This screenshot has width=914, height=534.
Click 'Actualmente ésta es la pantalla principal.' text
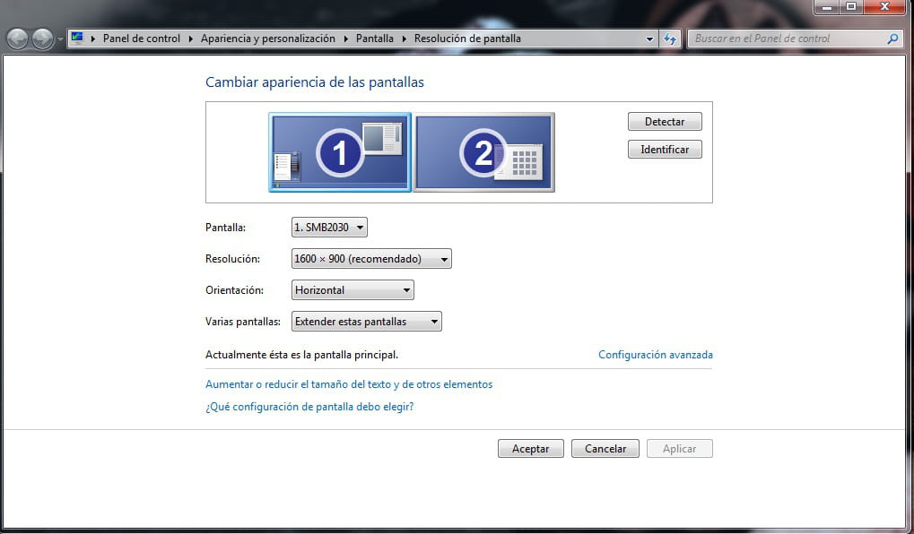point(302,355)
